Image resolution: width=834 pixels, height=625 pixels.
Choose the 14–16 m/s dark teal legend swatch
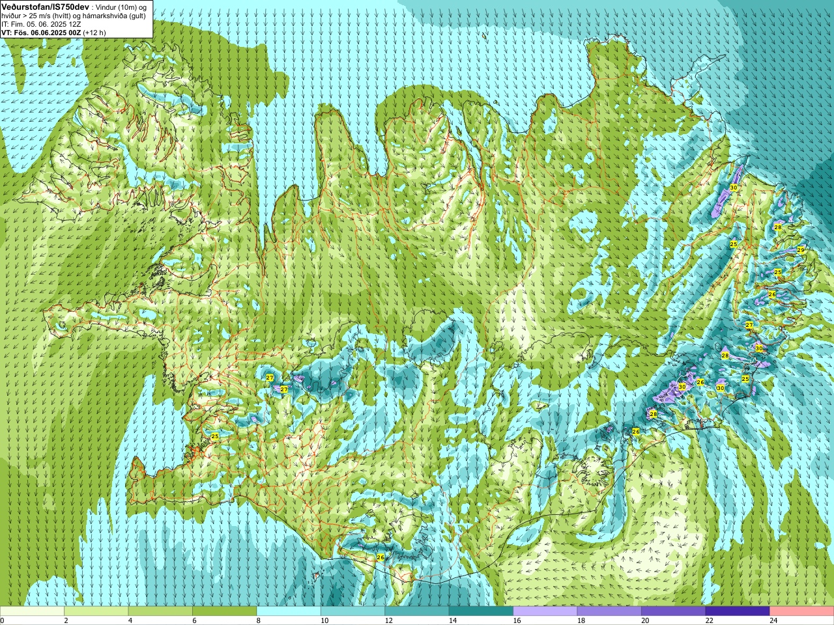coord(481,611)
